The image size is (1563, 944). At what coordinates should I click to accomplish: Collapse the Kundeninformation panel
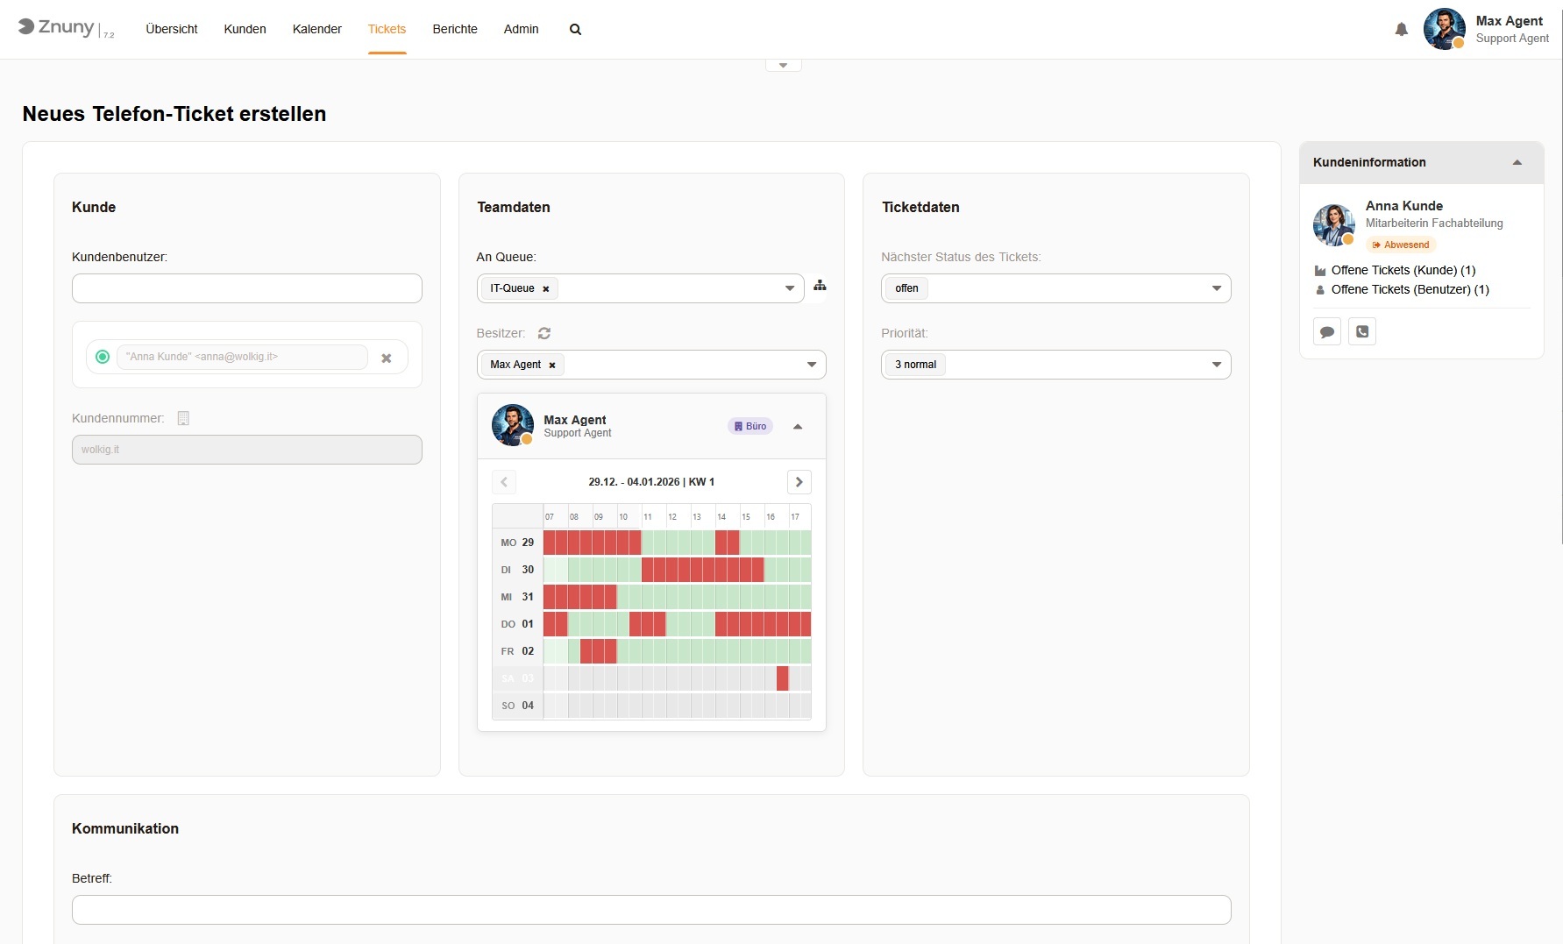(x=1517, y=163)
